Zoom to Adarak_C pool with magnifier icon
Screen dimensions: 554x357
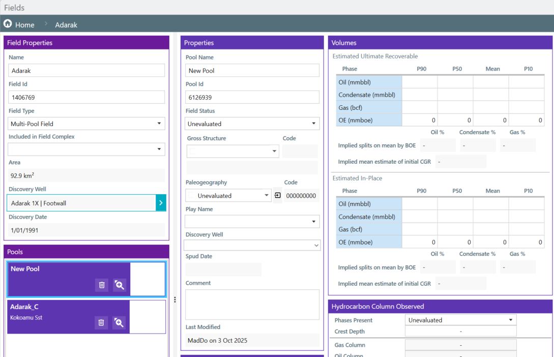click(119, 322)
